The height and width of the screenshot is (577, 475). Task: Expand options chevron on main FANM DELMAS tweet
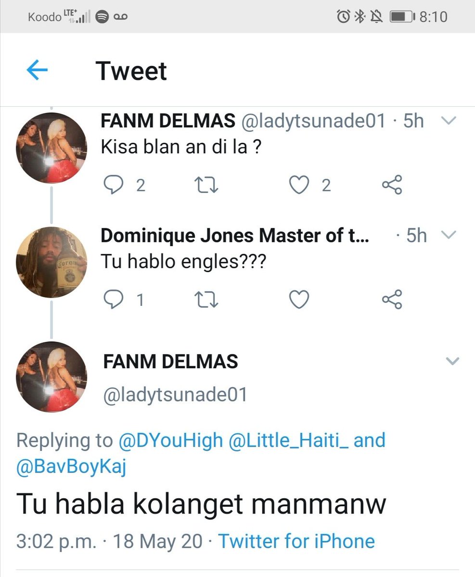tap(452, 361)
